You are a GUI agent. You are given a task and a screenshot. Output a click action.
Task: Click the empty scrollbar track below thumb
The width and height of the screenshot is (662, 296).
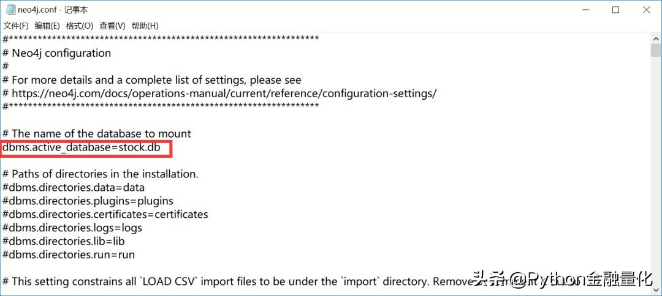point(655,183)
